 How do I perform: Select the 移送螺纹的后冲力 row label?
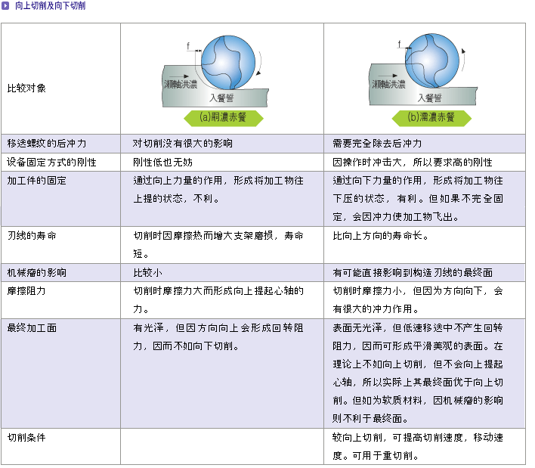[47, 143]
